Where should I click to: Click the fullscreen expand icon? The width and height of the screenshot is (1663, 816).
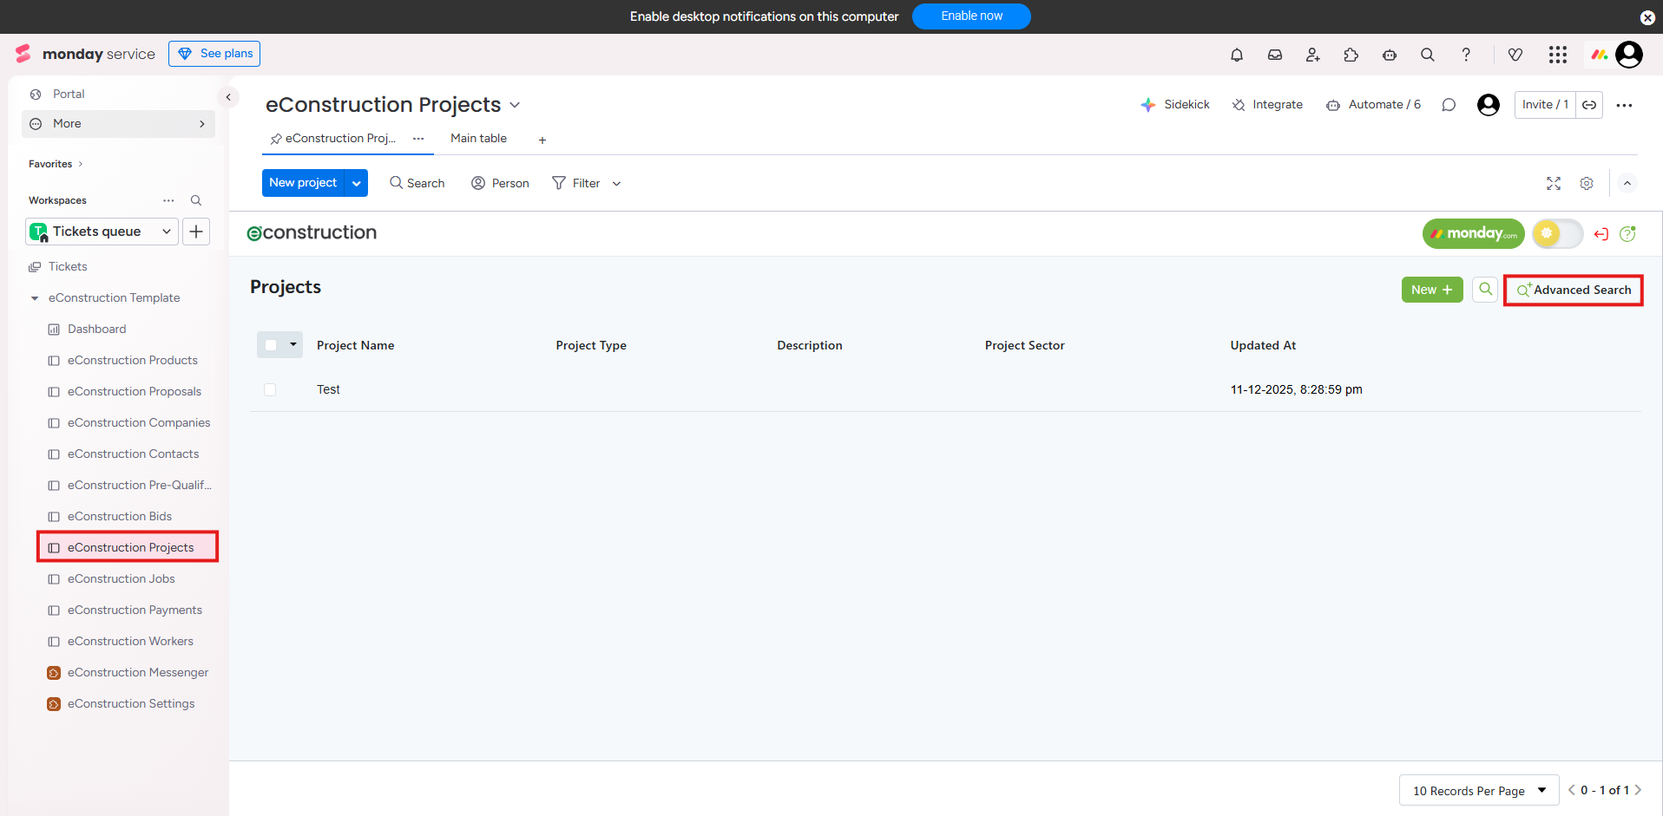[x=1554, y=184]
